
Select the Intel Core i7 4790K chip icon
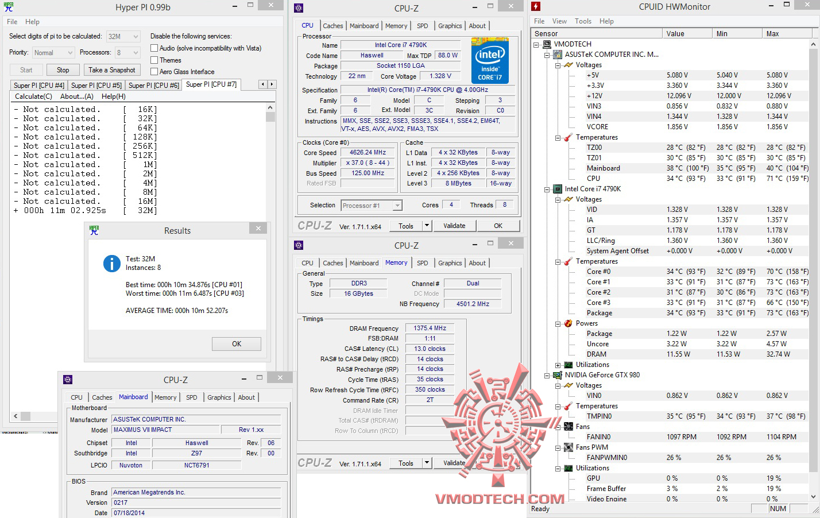[x=557, y=189]
